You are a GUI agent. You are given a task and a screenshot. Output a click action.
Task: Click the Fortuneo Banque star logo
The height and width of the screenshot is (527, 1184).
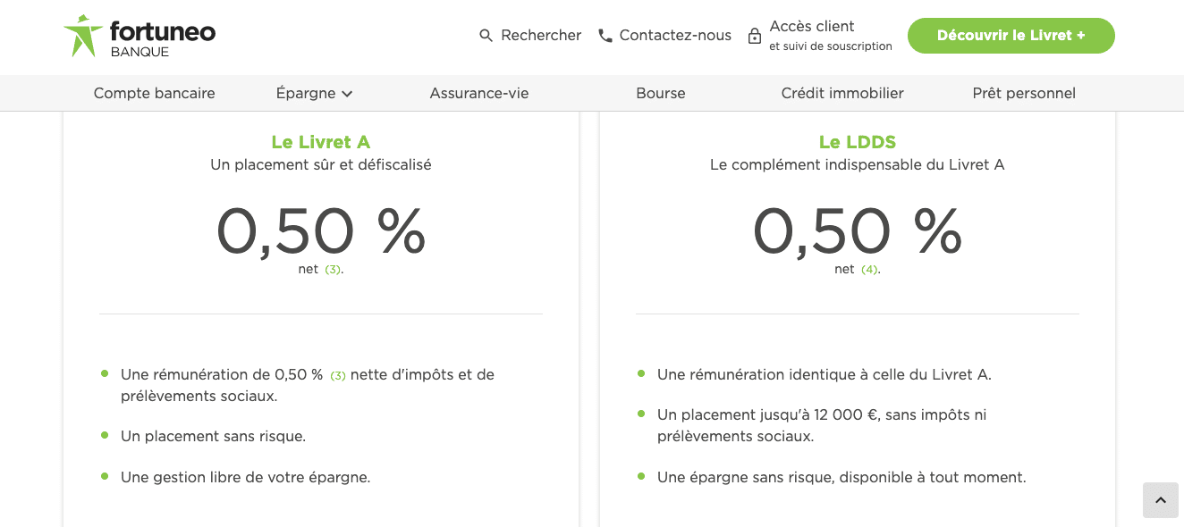point(83,36)
